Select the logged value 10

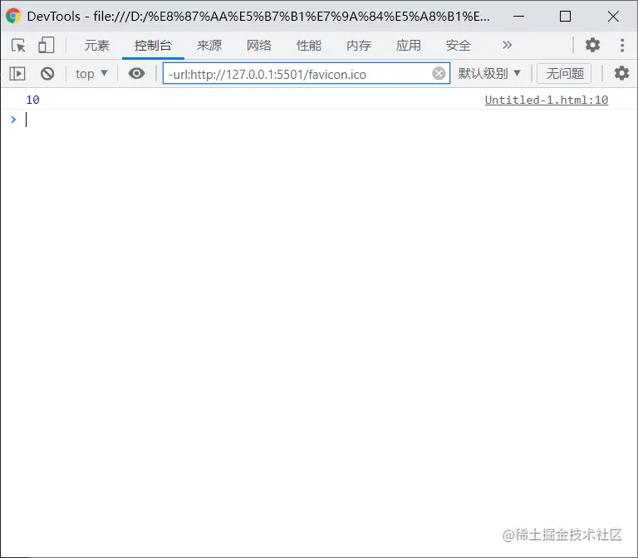point(33,100)
